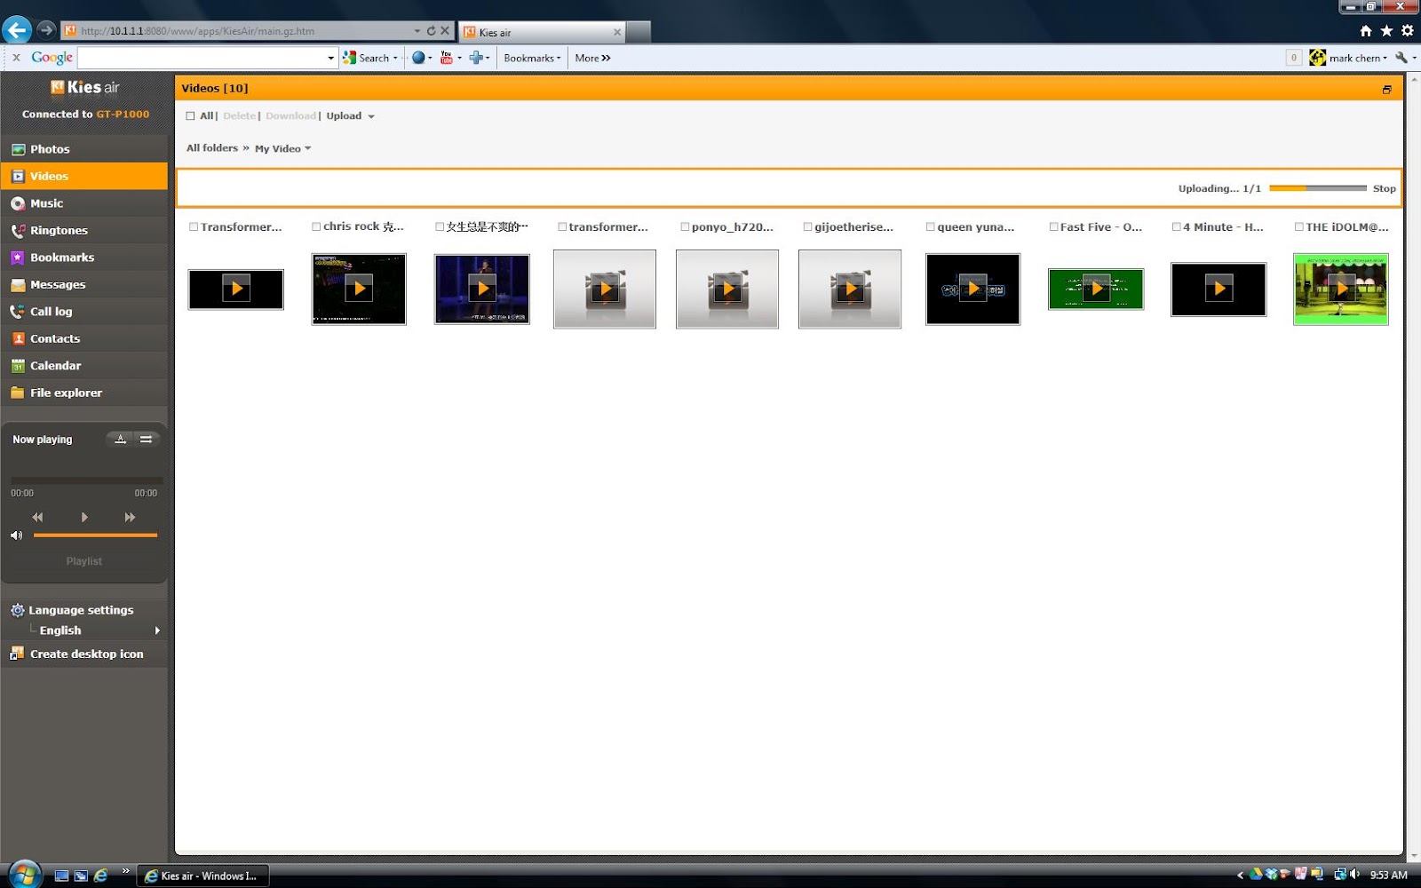The image size is (1421, 888).
Task: Play the THE iDOLM@... video thumbnail
Action: pos(1341,289)
